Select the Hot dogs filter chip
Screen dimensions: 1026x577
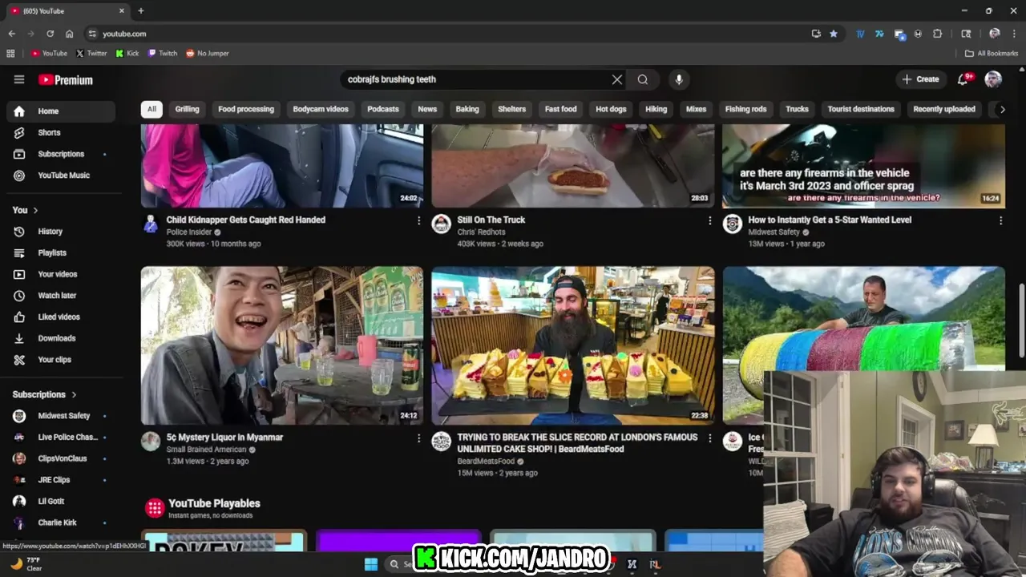611,109
